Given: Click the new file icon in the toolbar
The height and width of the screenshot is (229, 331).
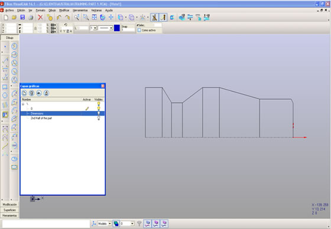Looking at the screenshot, I should click(6, 18).
